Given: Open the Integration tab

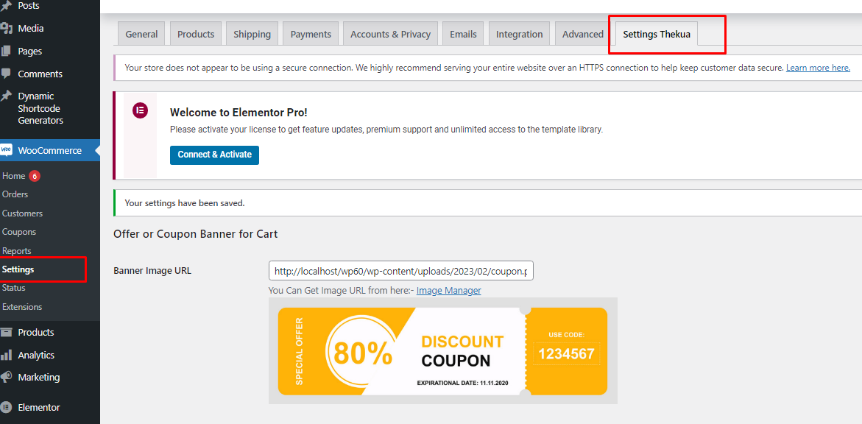Looking at the screenshot, I should (x=520, y=34).
